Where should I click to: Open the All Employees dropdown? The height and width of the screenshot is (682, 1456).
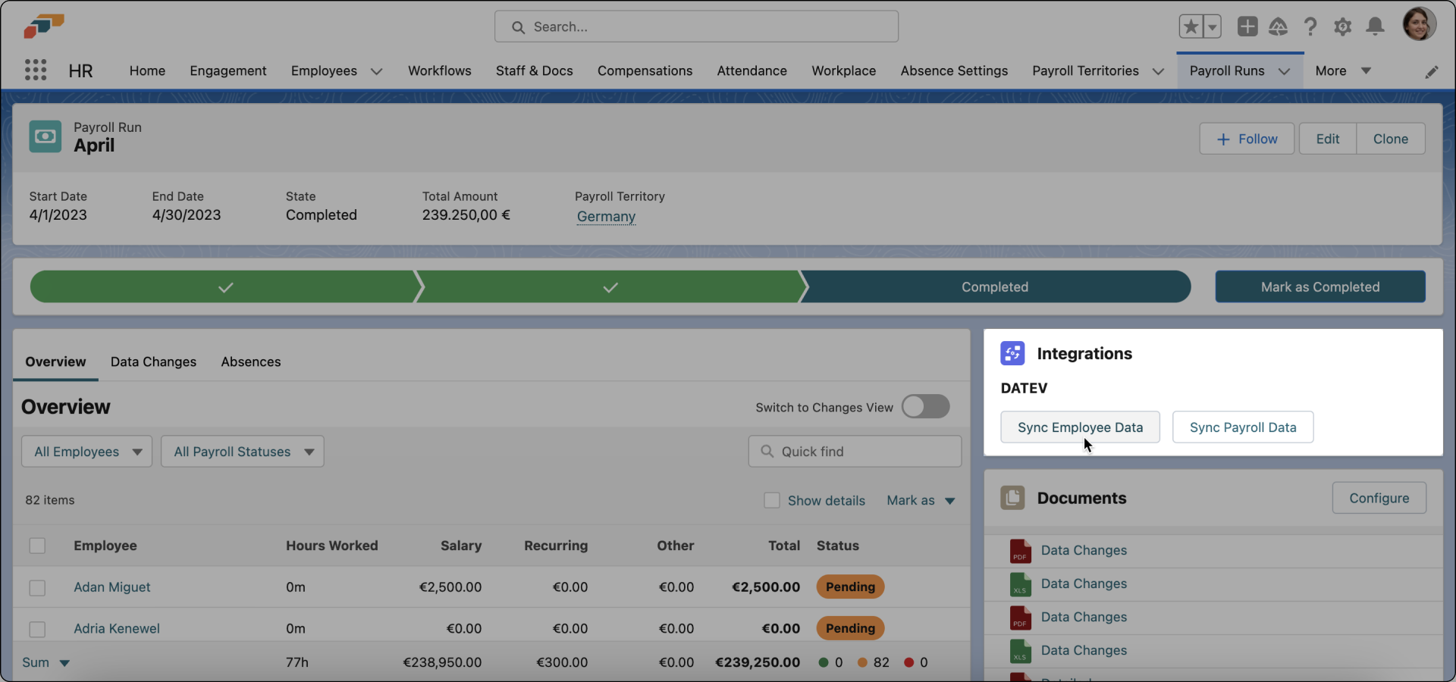[86, 451]
